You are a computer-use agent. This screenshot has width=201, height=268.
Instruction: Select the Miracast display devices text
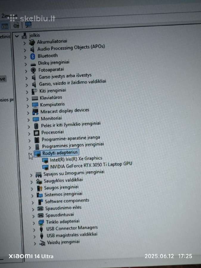(65, 111)
